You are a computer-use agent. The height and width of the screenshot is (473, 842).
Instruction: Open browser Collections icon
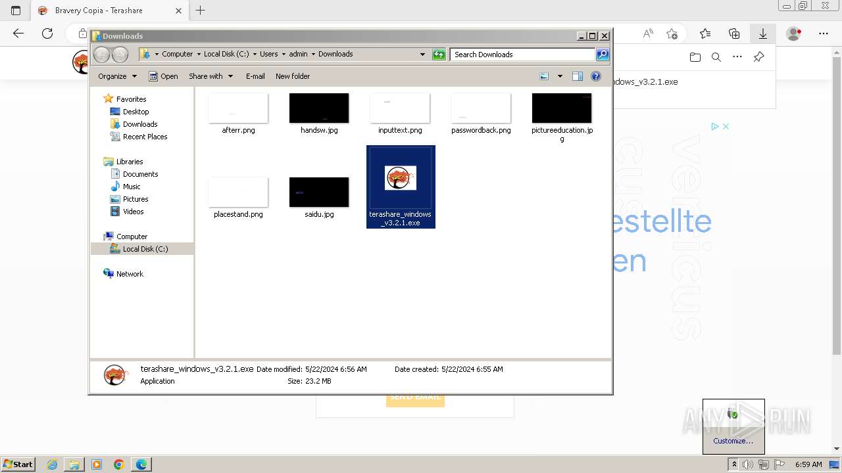pos(734,34)
